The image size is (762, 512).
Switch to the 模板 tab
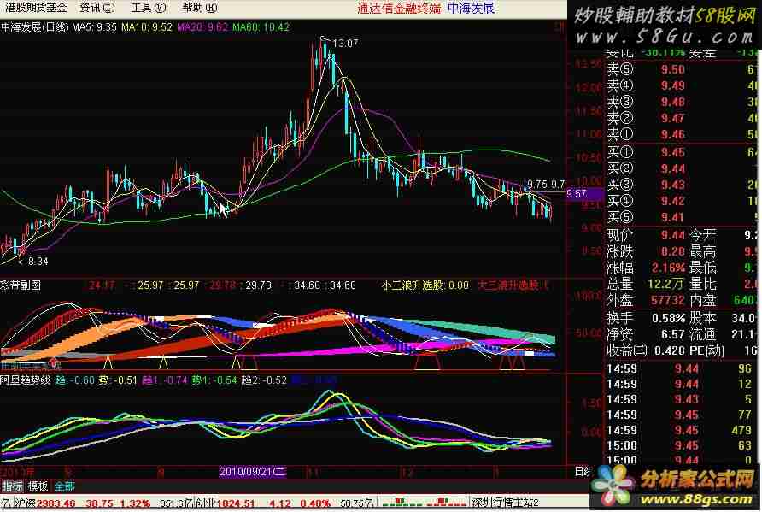tap(38, 486)
